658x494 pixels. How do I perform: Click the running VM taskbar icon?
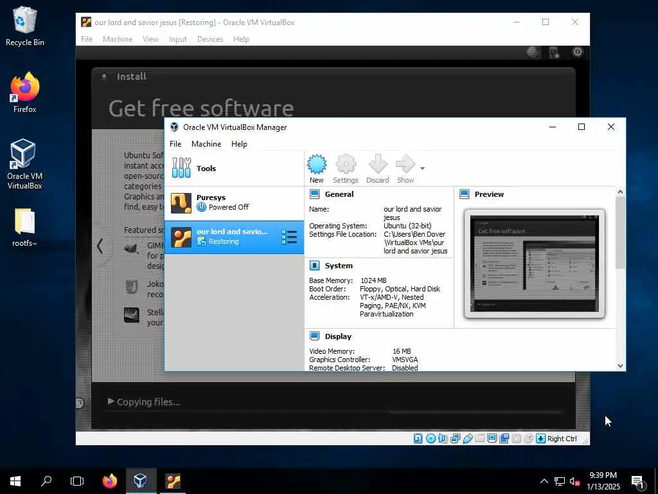[172, 481]
